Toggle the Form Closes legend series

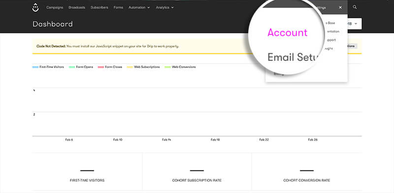pos(110,67)
